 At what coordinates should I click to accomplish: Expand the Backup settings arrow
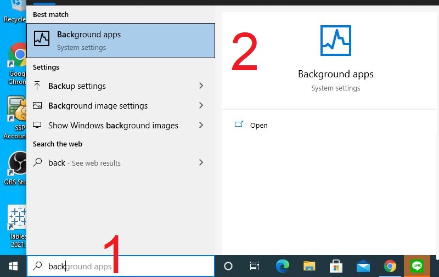tap(201, 86)
